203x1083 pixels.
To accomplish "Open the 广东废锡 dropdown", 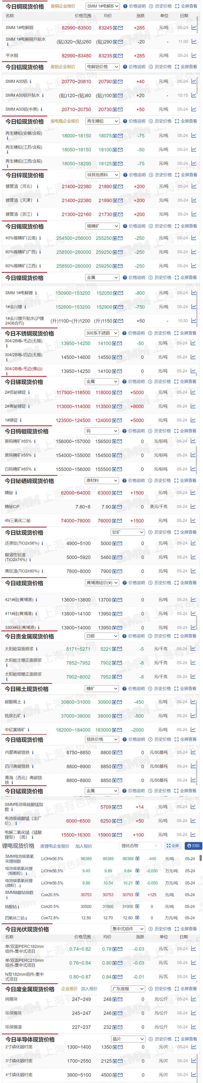I will pyautogui.click(x=128, y=989).
